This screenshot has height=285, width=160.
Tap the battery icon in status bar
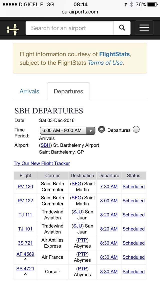(152, 4)
